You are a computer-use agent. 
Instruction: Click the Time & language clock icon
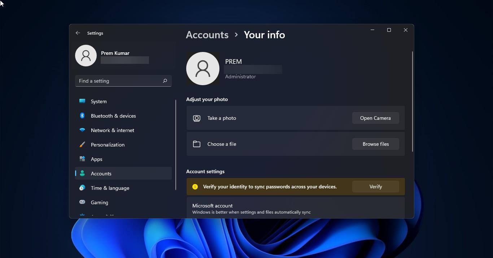click(x=82, y=188)
